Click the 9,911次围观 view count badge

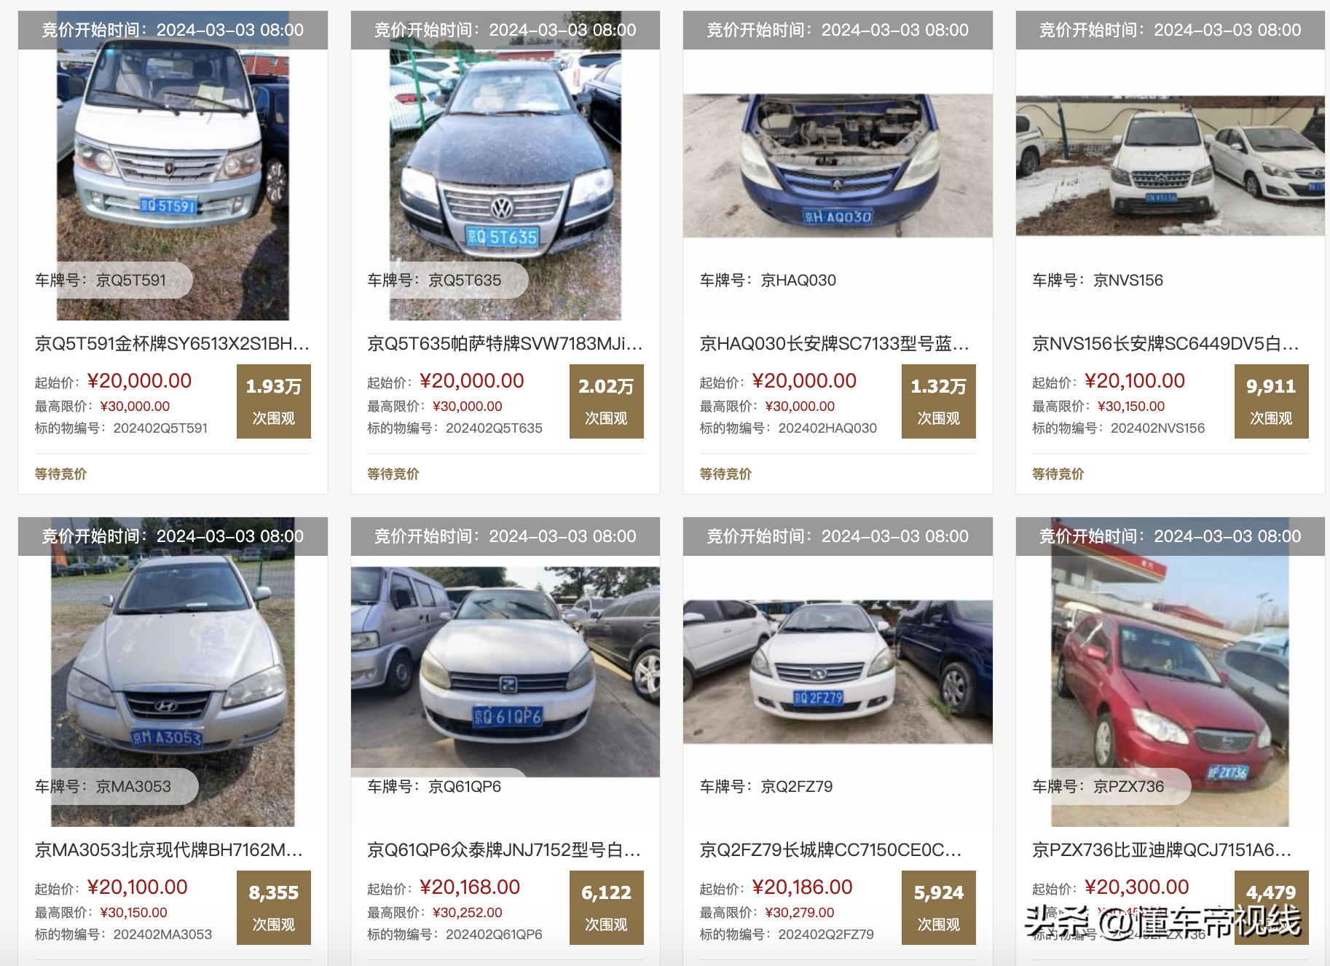(1272, 401)
